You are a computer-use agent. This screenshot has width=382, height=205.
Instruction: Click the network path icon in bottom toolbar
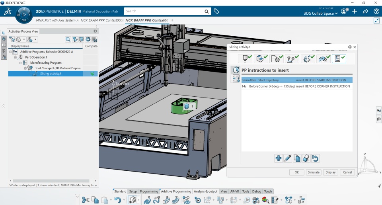click(x=186, y=200)
